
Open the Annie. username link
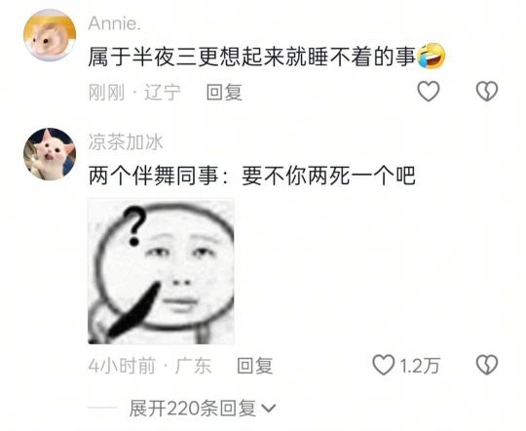tap(114, 23)
